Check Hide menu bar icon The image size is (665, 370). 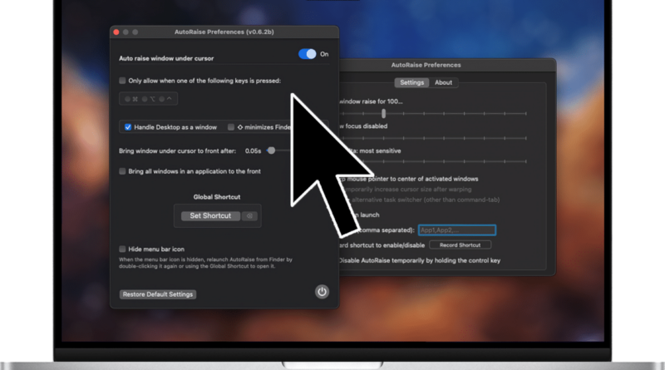pos(122,249)
